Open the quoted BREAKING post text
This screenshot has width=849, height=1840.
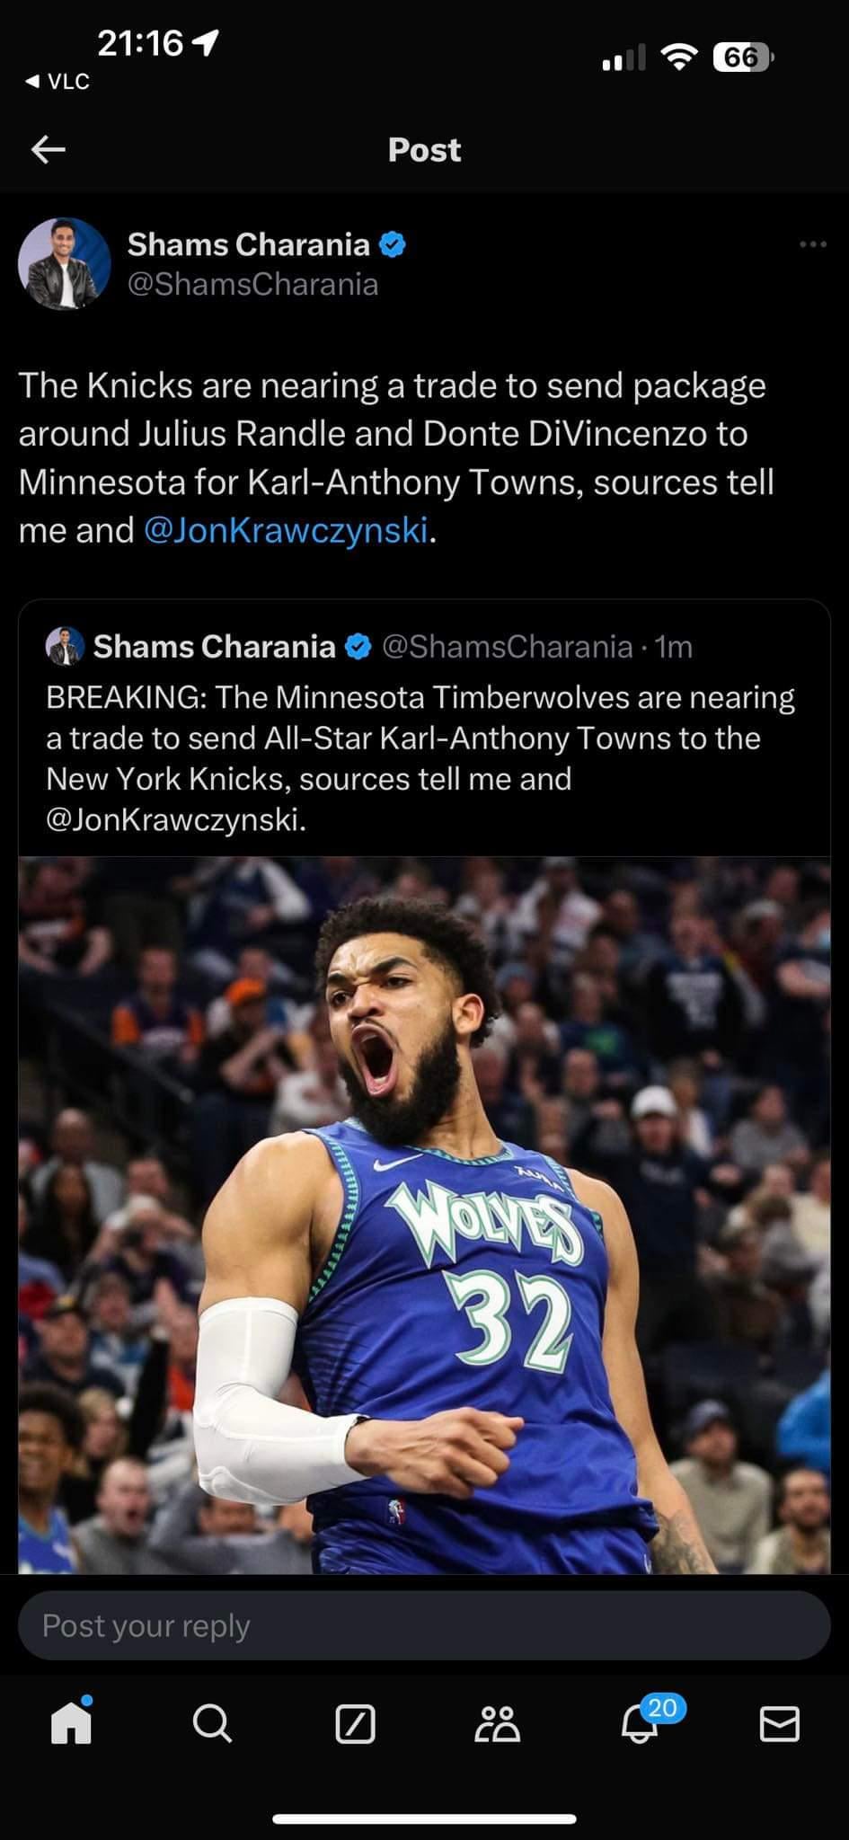pyautogui.click(x=420, y=757)
